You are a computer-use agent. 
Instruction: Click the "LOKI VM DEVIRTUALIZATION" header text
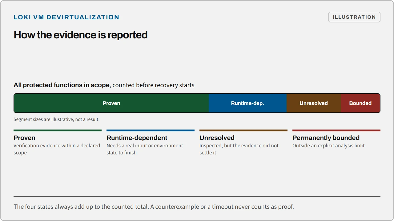(x=66, y=17)
